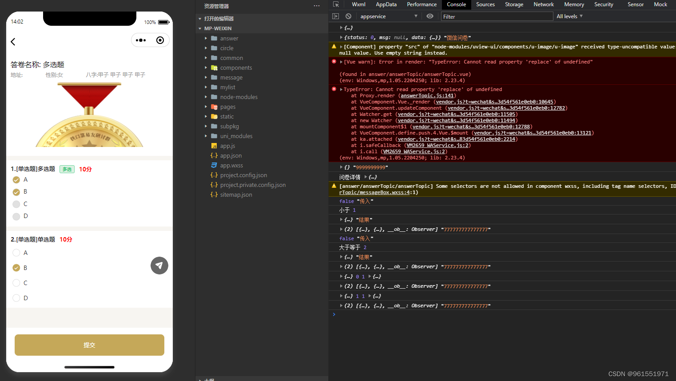Open the Sources tab
This screenshot has height=381, width=676.
(485, 4)
